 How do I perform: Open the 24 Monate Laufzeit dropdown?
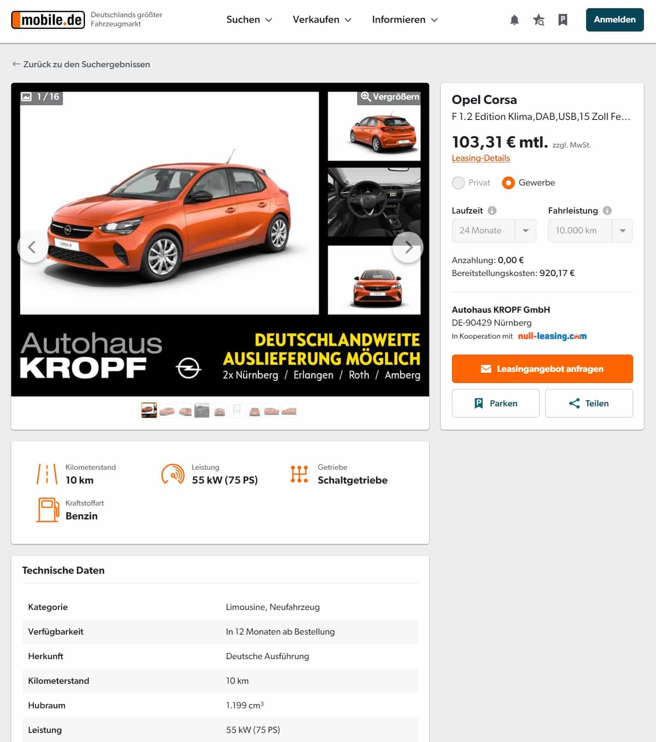click(494, 231)
